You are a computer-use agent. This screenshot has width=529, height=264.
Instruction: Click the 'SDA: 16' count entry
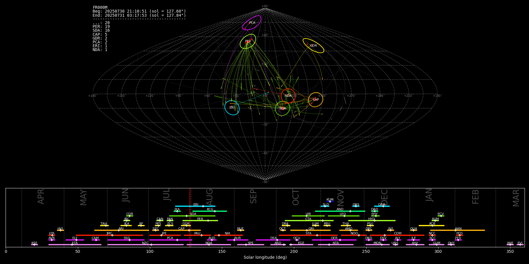point(101,31)
